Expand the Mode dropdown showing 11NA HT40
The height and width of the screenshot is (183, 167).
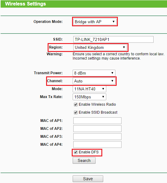89,89
